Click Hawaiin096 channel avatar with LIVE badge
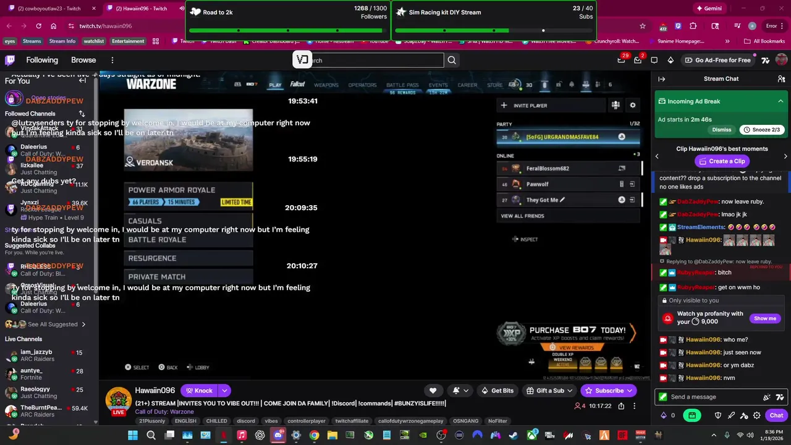The height and width of the screenshot is (445, 791). (x=118, y=401)
